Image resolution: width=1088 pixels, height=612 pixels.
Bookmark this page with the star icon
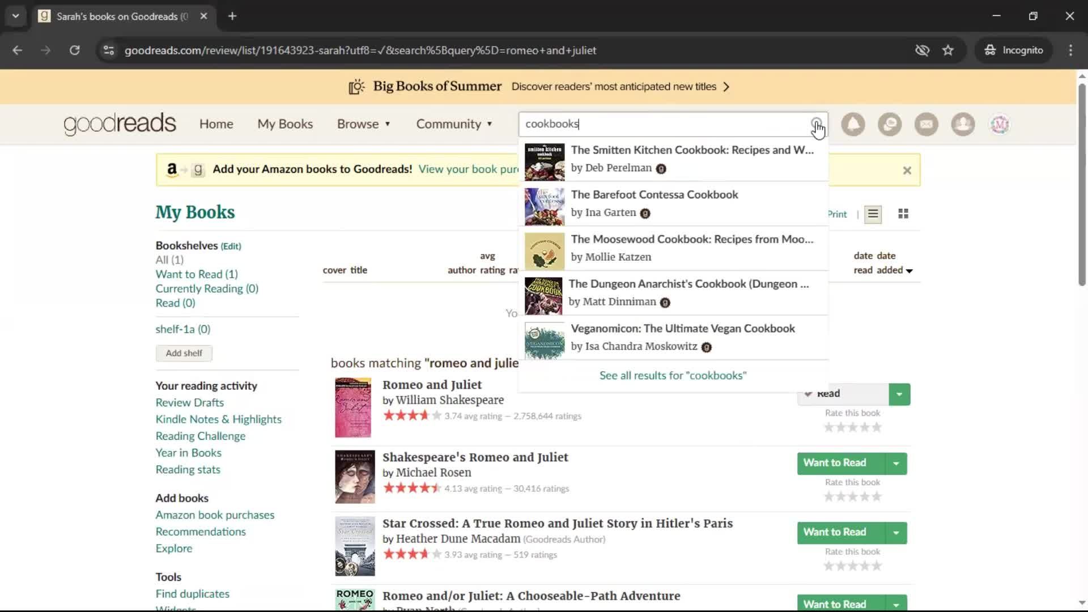(948, 50)
